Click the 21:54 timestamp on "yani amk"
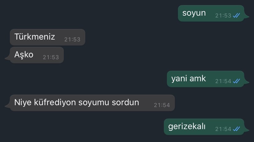 (x=223, y=81)
